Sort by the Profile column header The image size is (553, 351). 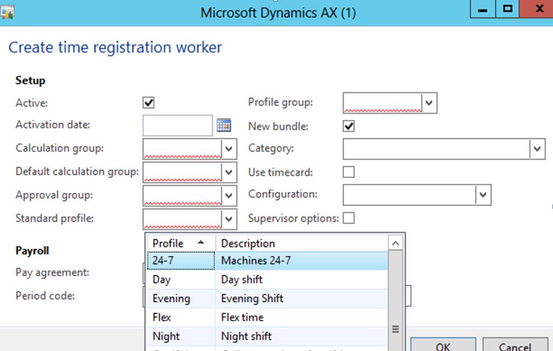(179, 243)
